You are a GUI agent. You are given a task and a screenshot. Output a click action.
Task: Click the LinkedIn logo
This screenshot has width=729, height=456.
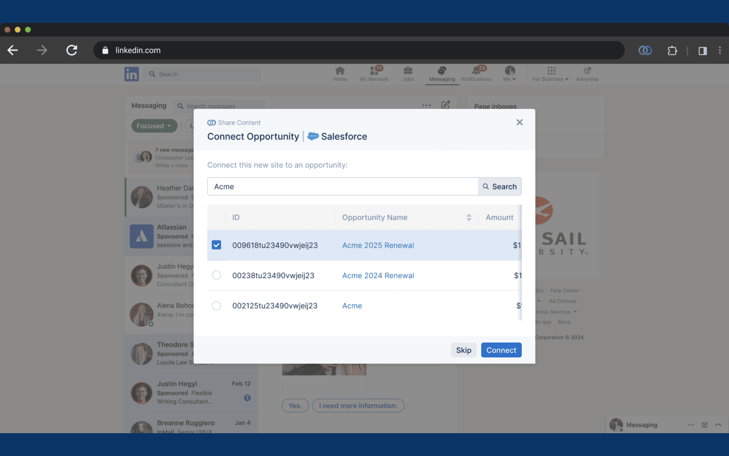(x=132, y=74)
